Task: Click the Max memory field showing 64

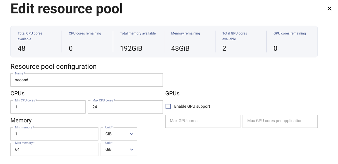Action: click(x=54, y=149)
